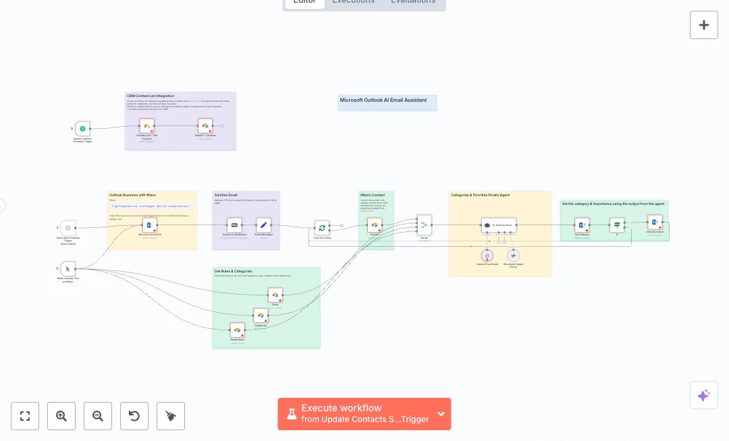Click the Structured Output Parser node
729x441 pixels.
[x=514, y=256]
